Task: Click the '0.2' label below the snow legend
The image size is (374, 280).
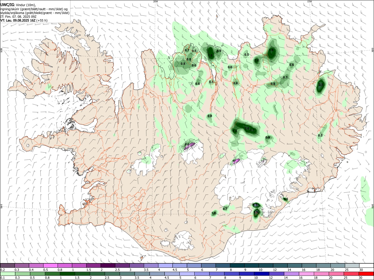Action: 2,270
